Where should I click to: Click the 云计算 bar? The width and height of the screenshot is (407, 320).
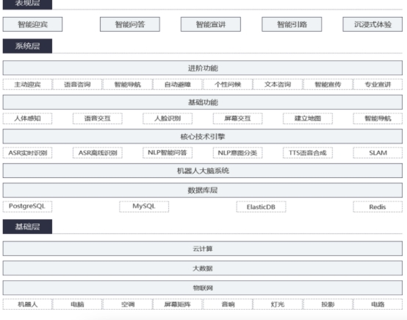pos(203,249)
